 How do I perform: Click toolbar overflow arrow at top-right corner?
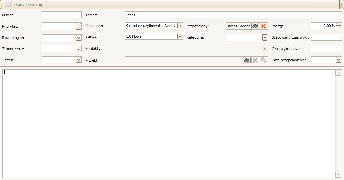(x=341, y=5)
